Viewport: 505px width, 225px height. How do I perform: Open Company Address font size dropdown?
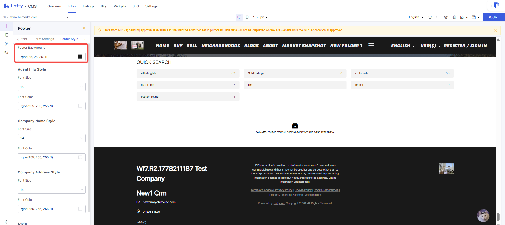[52, 190]
